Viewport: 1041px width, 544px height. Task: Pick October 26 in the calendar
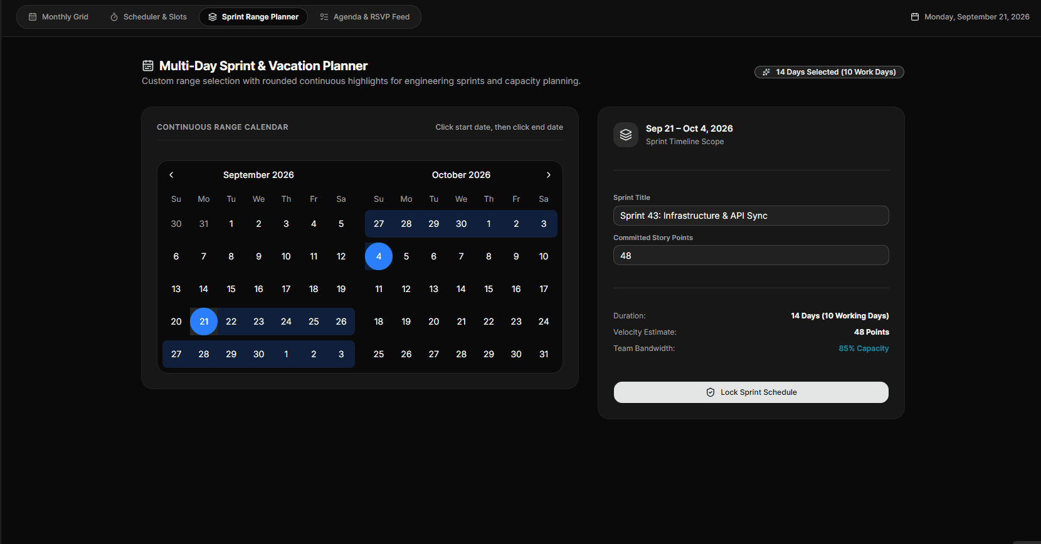(406, 354)
